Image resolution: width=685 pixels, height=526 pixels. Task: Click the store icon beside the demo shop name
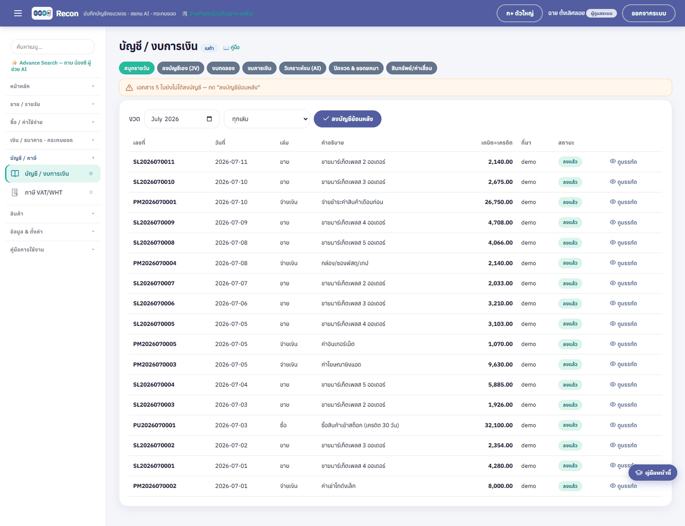[x=184, y=14]
